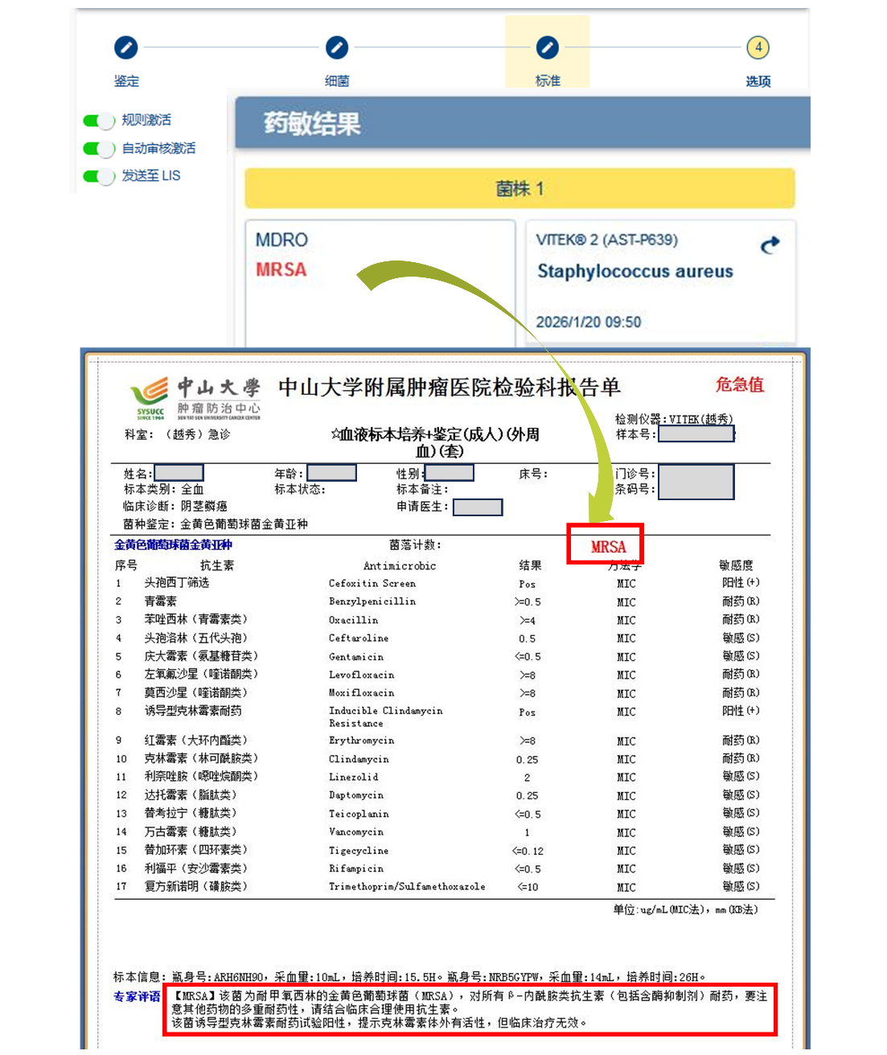
Task: Expand the 菌株 1 yellow bar
Action: [519, 189]
